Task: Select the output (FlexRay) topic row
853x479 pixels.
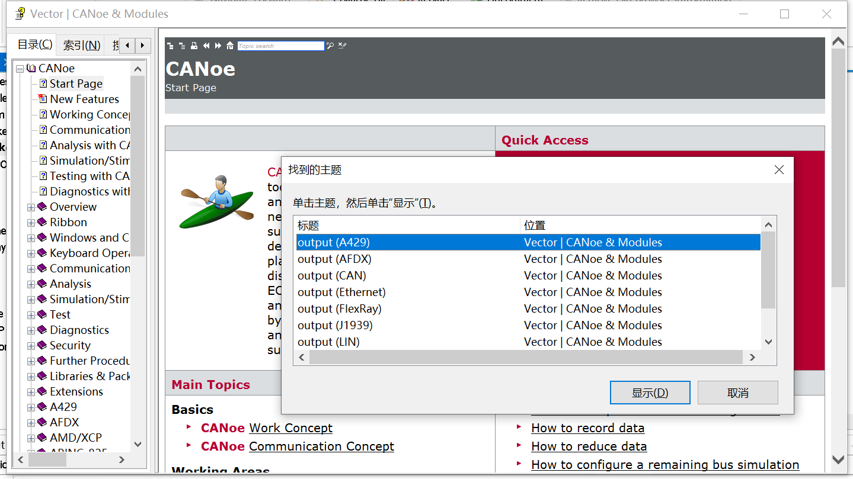Action: pyautogui.click(x=528, y=308)
